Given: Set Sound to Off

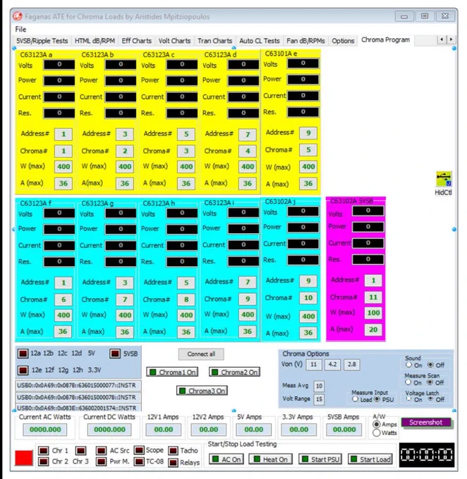Looking at the screenshot, I should (430, 365).
